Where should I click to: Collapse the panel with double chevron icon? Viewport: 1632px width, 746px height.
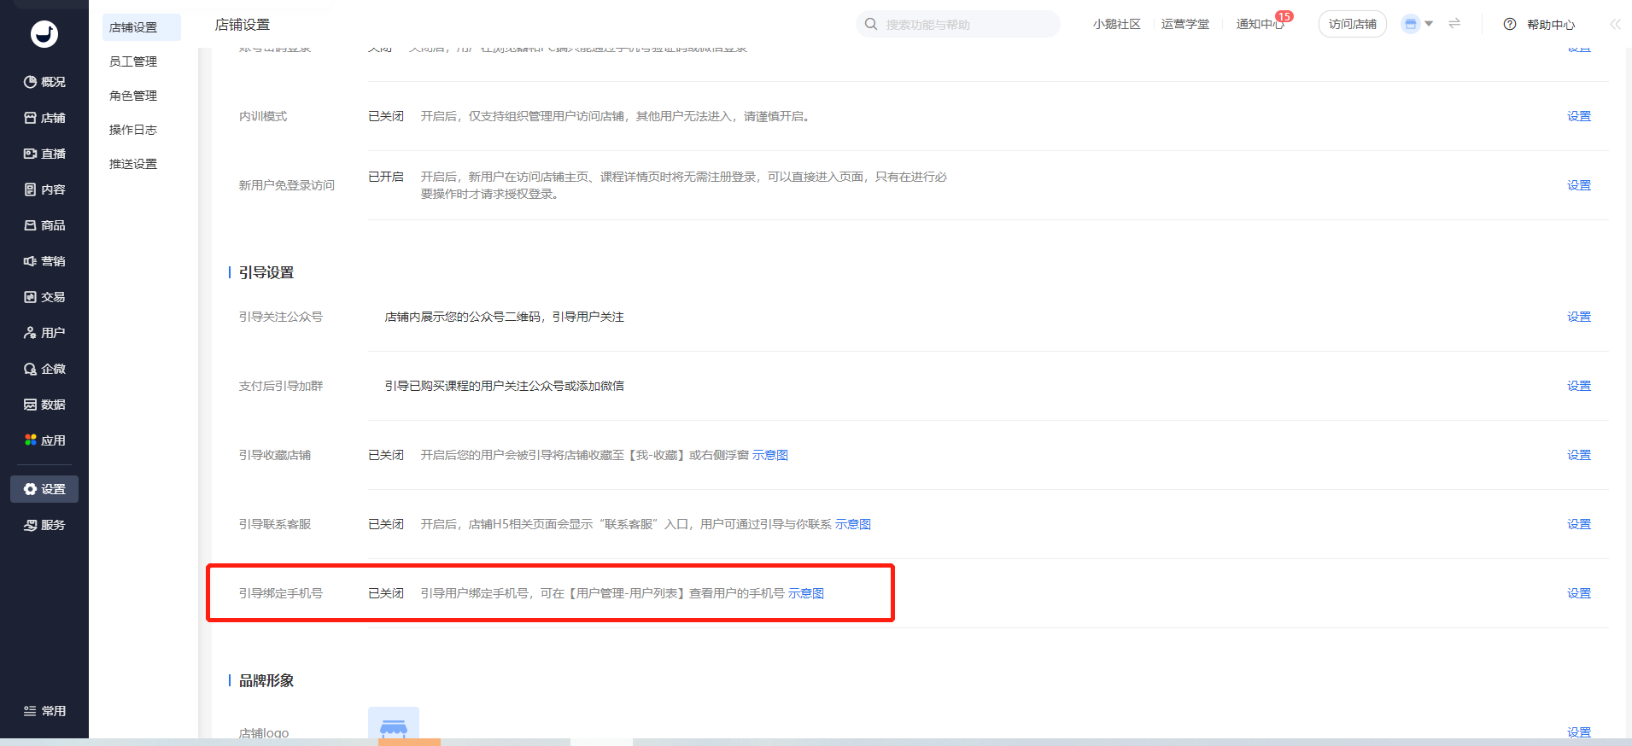click(1615, 24)
